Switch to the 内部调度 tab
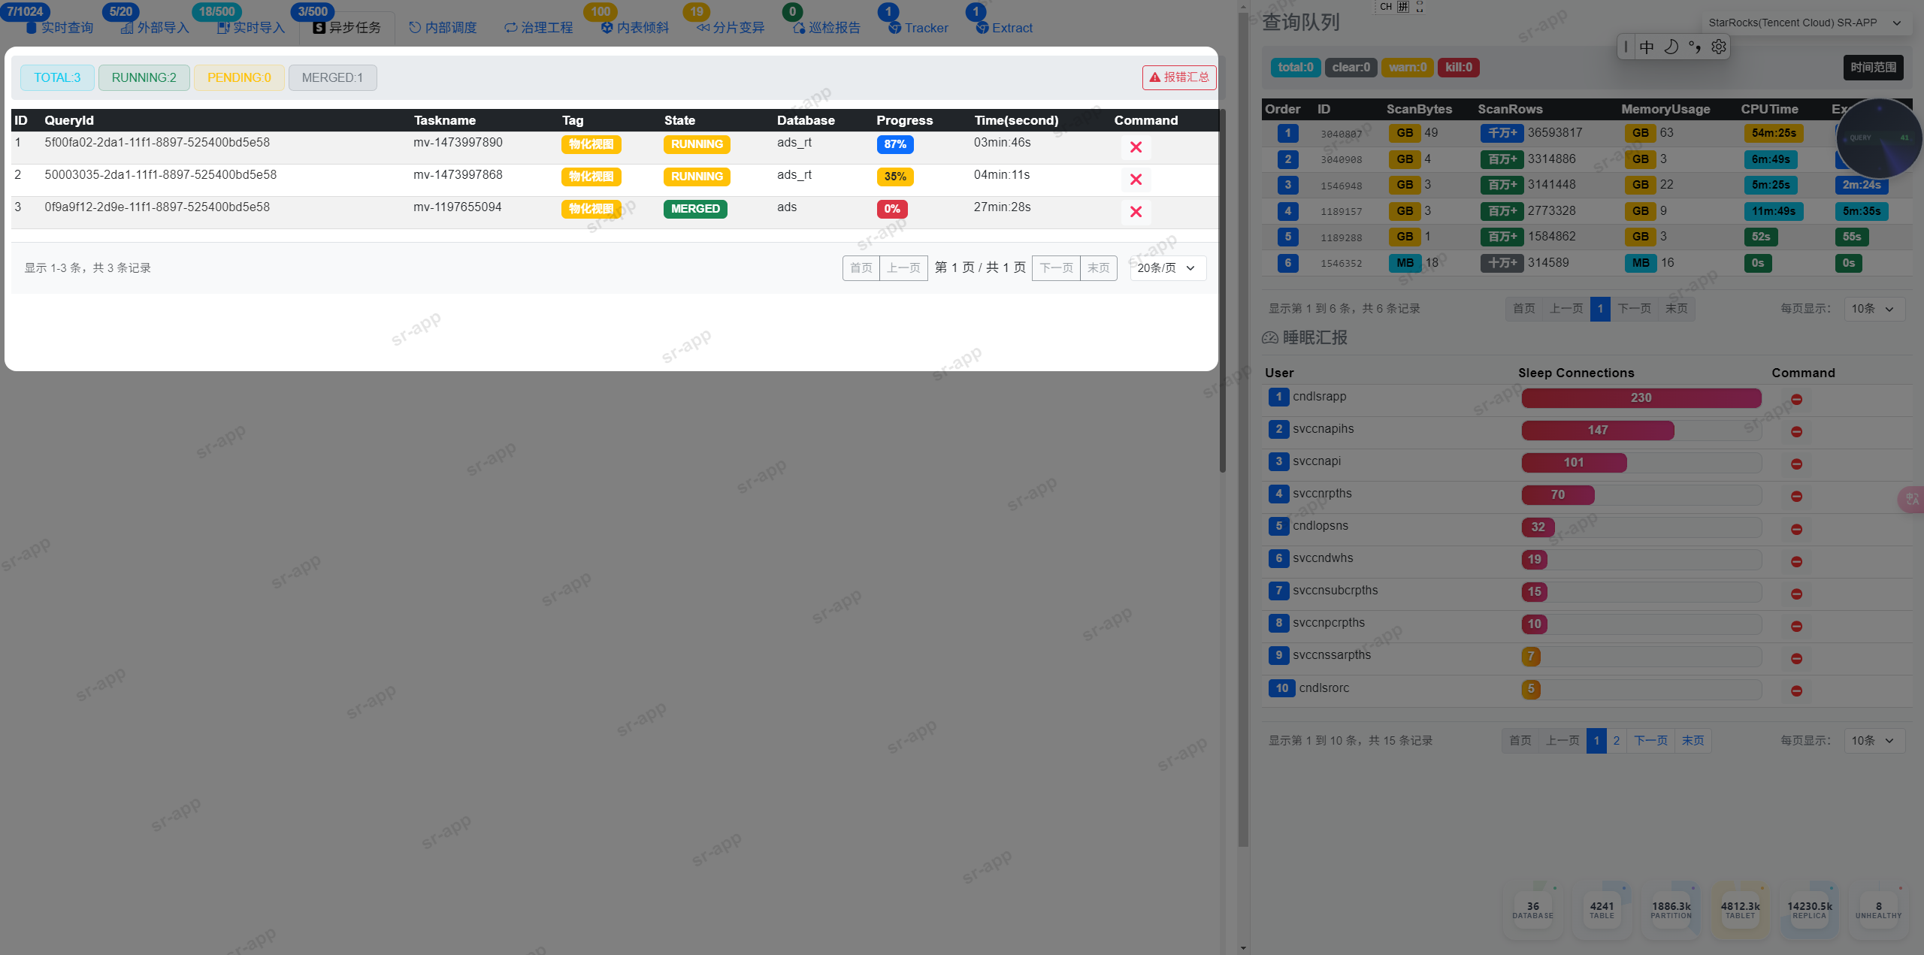Image resolution: width=1924 pixels, height=955 pixels. [443, 28]
